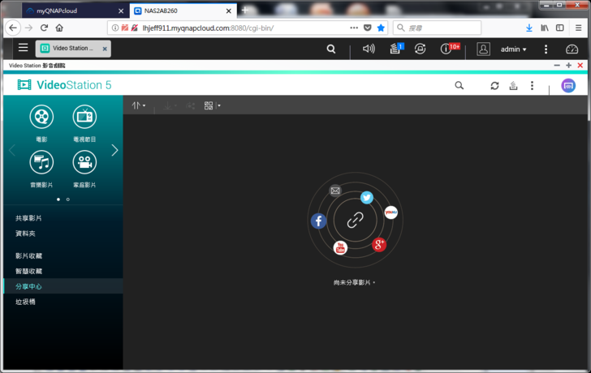Click the purple multi-zone streaming icon
The image size is (591, 373).
pyautogui.click(x=568, y=85)
